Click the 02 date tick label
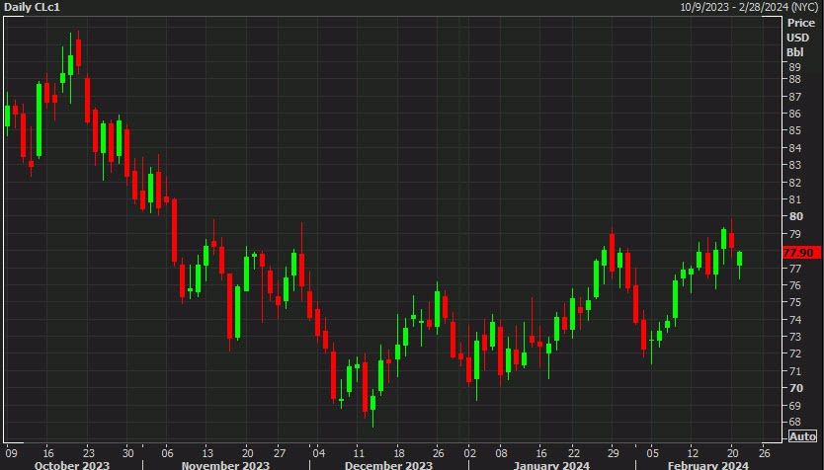The width and height of the screenshot is (824, 470). [470, 453]
